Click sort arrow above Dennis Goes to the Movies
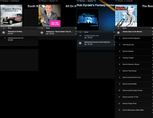 [118, 28]
